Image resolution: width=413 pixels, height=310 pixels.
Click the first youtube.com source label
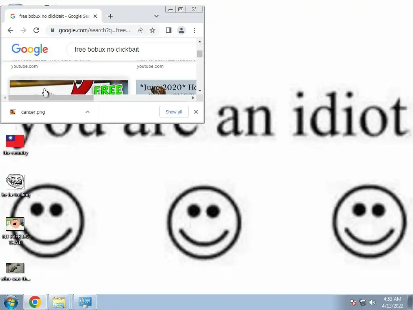tap(25, 66)
